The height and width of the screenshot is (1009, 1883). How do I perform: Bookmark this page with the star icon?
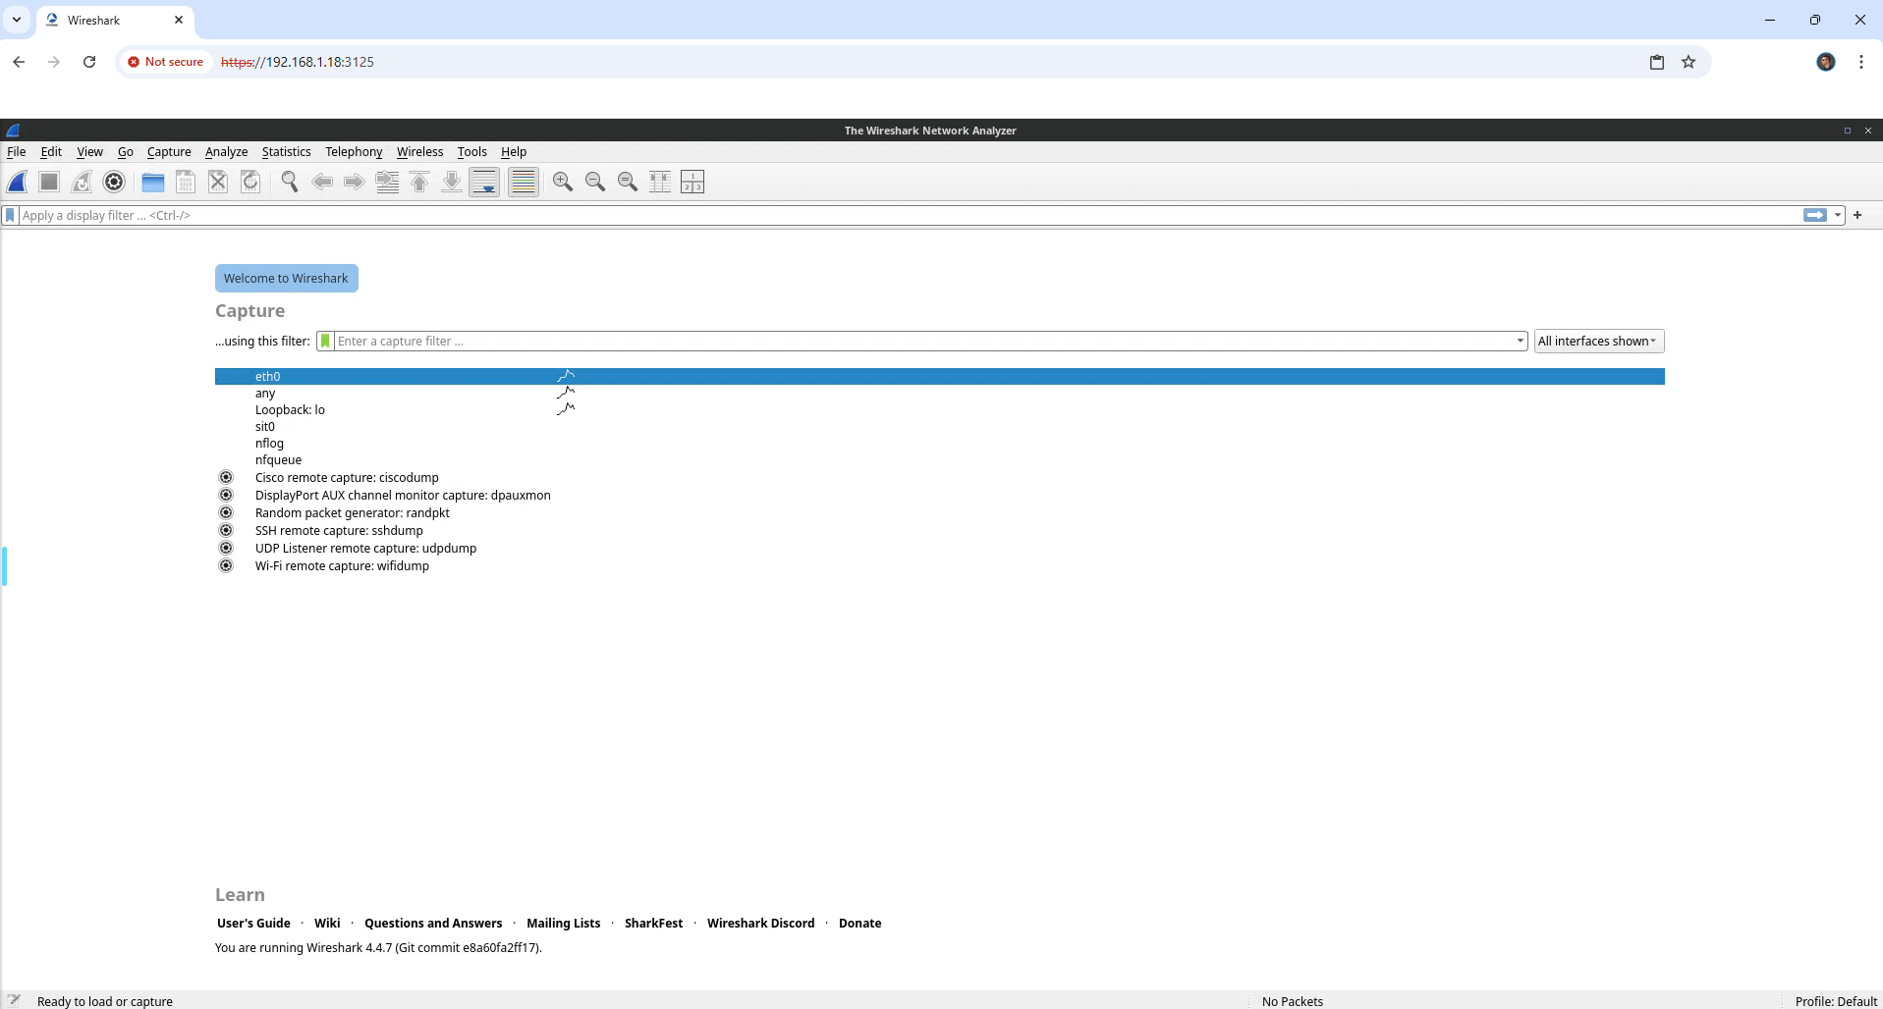1689,62
